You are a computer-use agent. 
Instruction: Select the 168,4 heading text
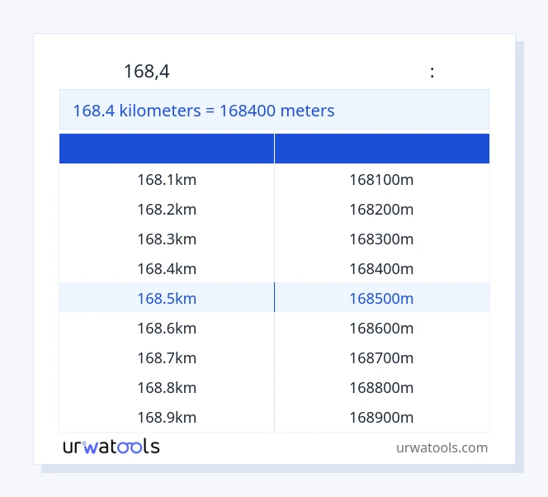click(147, 72)
